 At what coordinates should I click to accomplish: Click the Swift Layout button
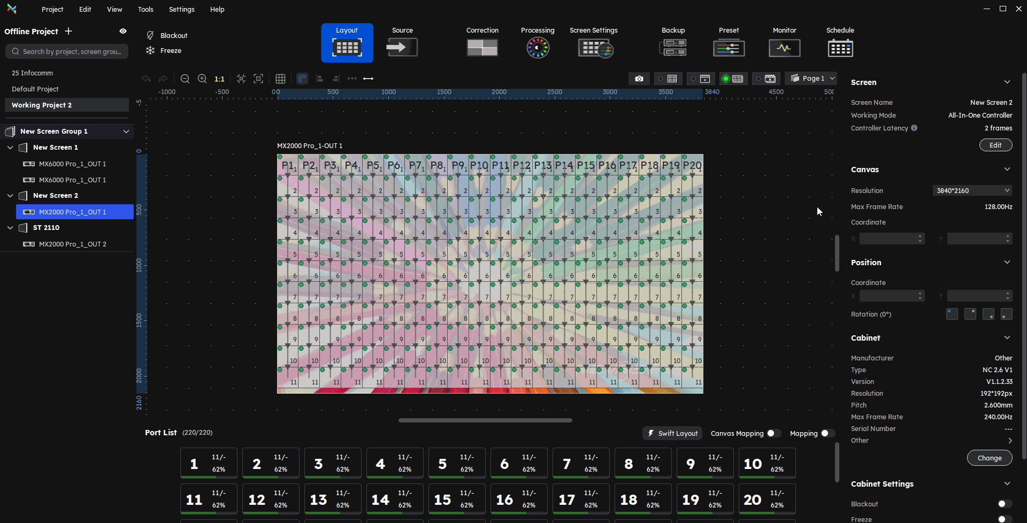tap(673, 433)
